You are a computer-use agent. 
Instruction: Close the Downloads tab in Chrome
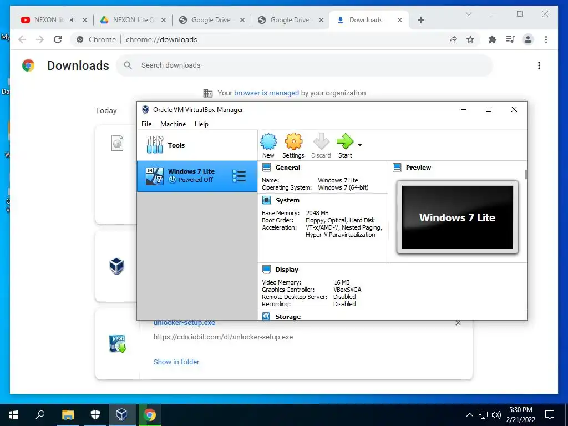click(400, 20)
